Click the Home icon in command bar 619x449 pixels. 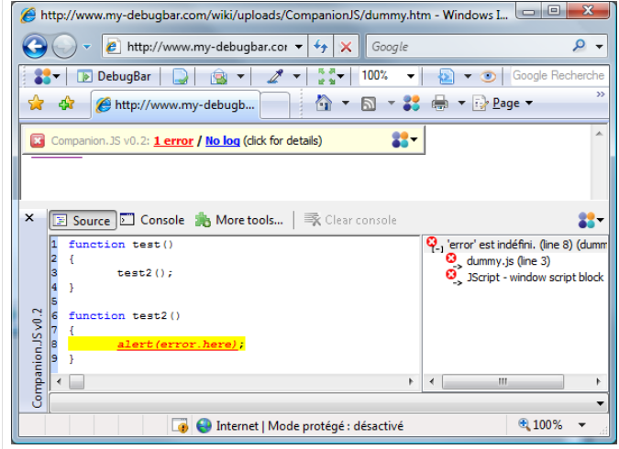coord(323,104)
